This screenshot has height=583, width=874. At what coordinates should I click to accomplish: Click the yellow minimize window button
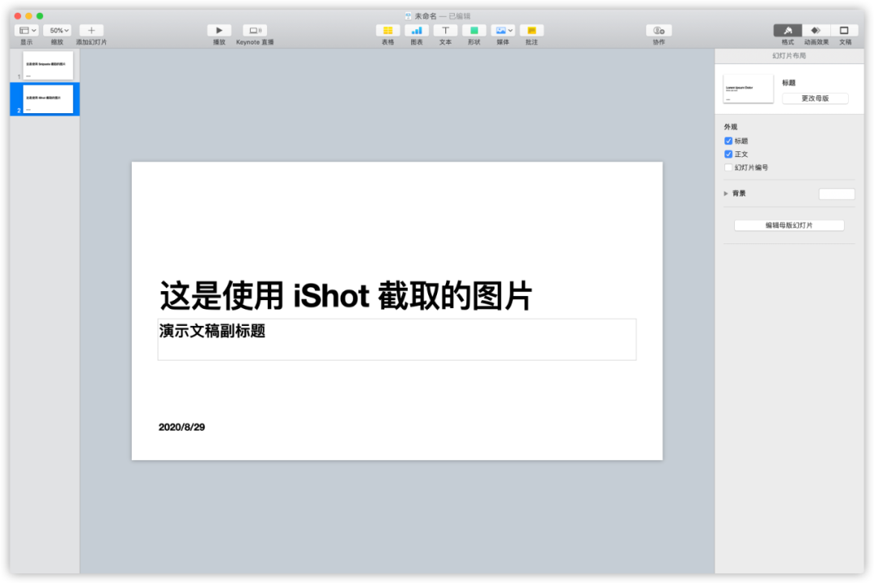pyautogui.click(x=28, y=16)
